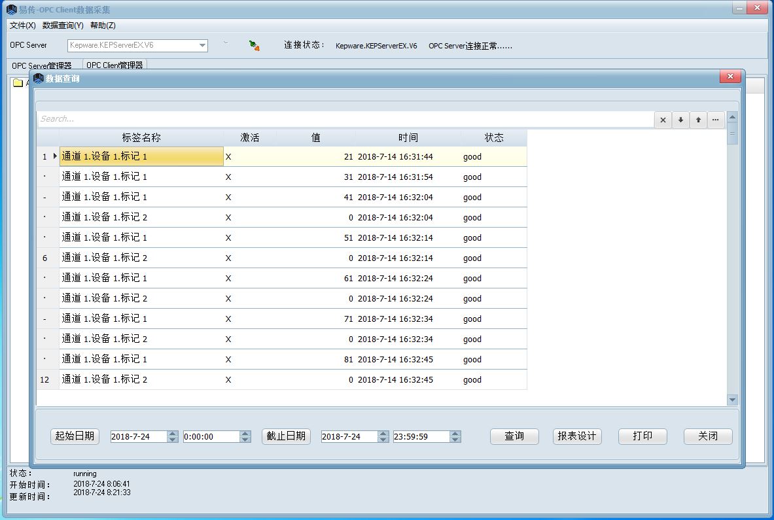
Task: Sort by the 标签名称 column header
Action: click(x=141, y=137)
